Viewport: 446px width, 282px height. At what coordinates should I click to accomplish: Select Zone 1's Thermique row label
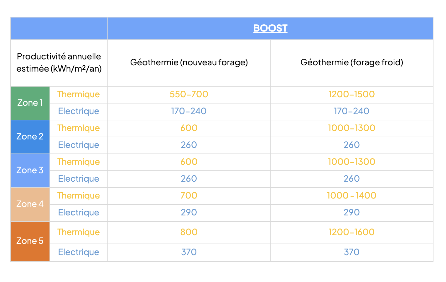pos(79,94)
